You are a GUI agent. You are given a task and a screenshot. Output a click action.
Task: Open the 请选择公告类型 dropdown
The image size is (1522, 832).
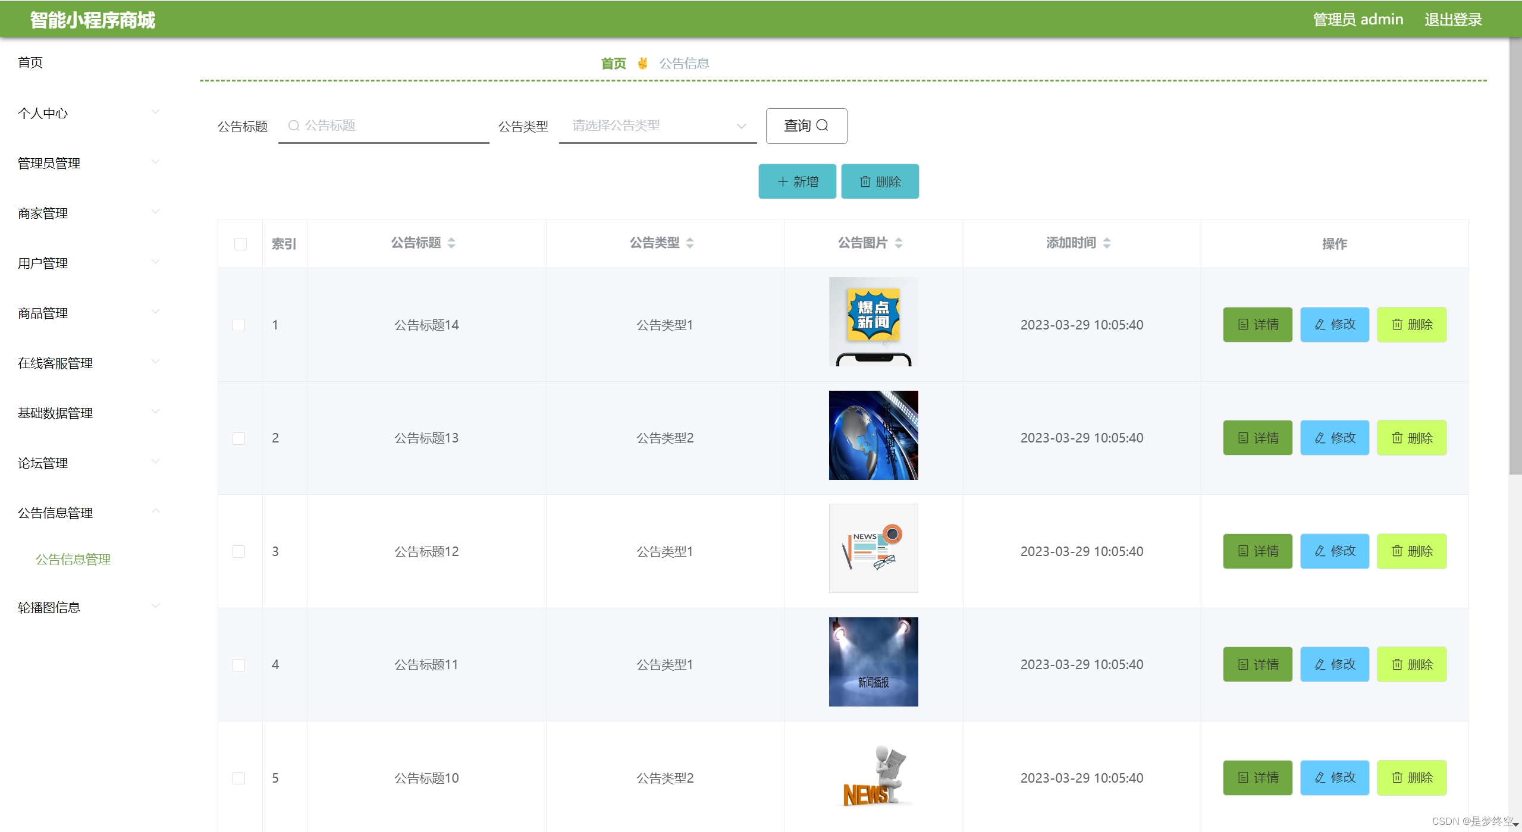[658, 126]
